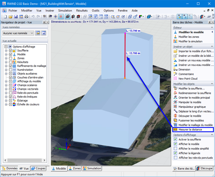Click the Print toolbar icon

point(26,17)
